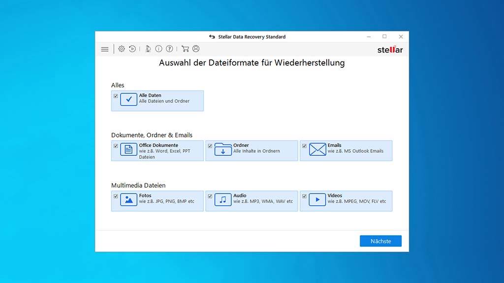Minimize the Stellar Data Recovery window
Viewport: 504px width, 283px height.
point(369,36)
